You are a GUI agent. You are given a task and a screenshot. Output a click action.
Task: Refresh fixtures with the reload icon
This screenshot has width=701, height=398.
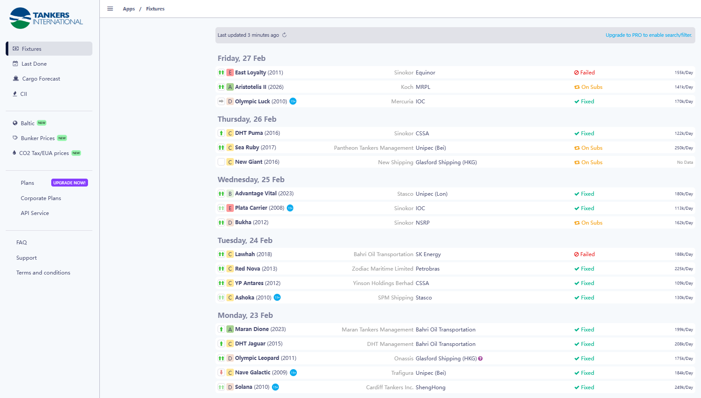(x=284, y=35)
